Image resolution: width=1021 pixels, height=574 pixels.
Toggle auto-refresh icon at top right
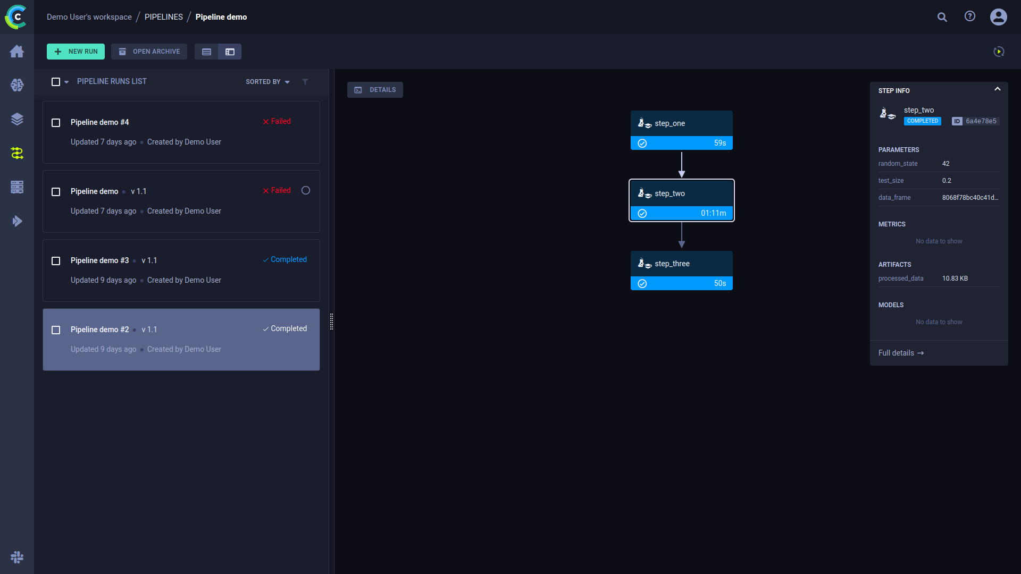(999, 52)
